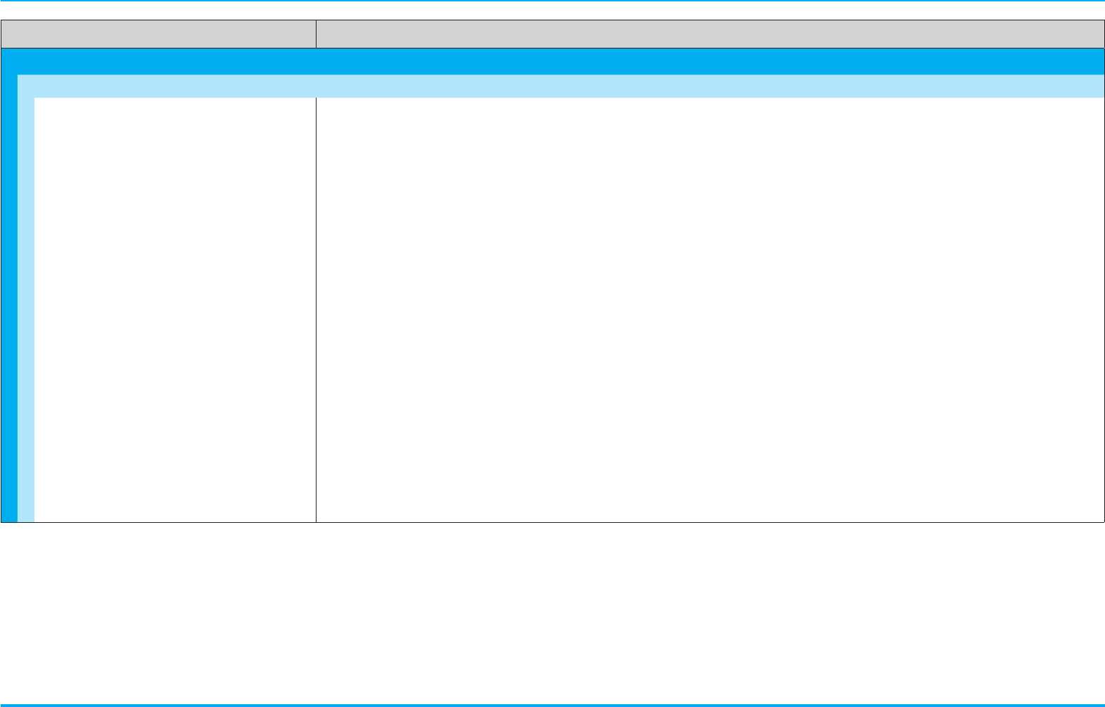The image size is (1105, 707).
Task: Click the dark blue strip's bottom corner
Action: click(9, 517)
